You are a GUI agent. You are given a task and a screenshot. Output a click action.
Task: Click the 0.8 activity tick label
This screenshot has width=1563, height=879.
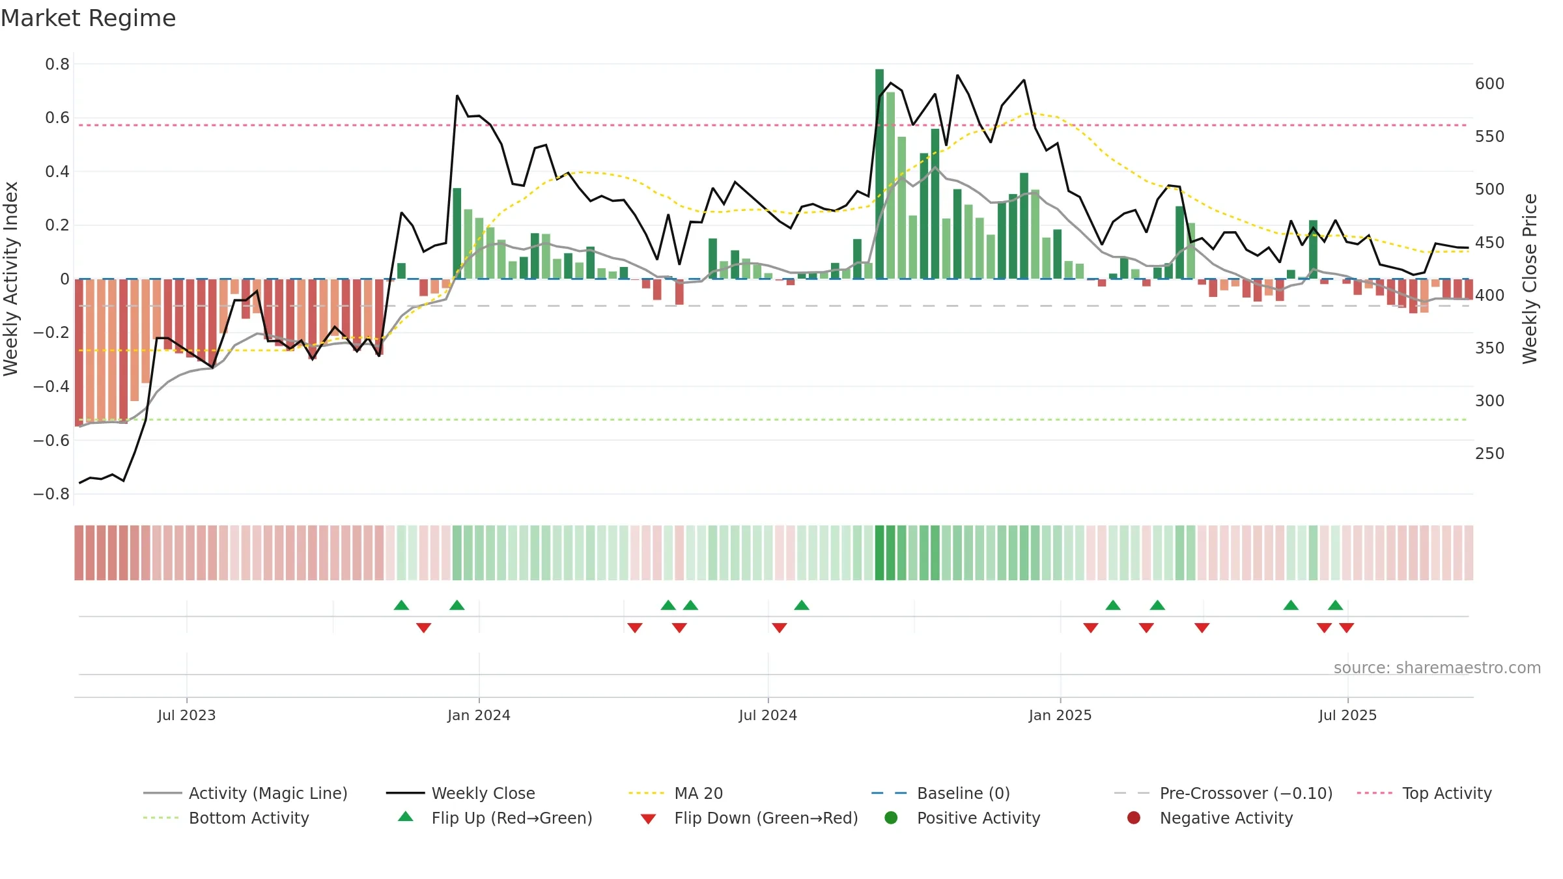coord(57,64)
